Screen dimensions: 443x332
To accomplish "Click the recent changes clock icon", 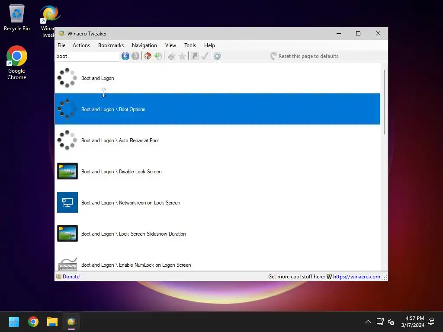I will (158, 56).
